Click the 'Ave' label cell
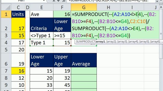Viewport: 163px width, 91px height. [x=42, y=14]
